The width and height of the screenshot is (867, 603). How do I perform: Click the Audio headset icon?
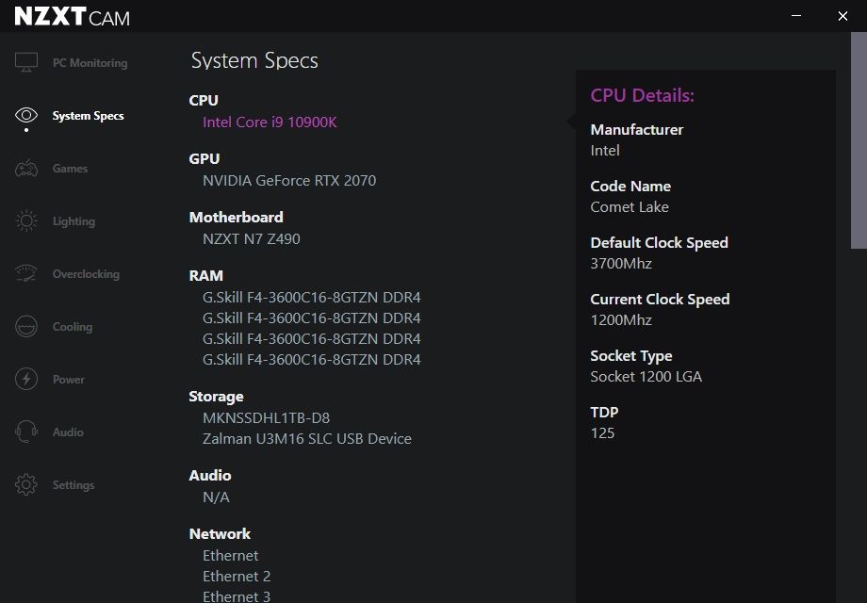click(26, 432)
